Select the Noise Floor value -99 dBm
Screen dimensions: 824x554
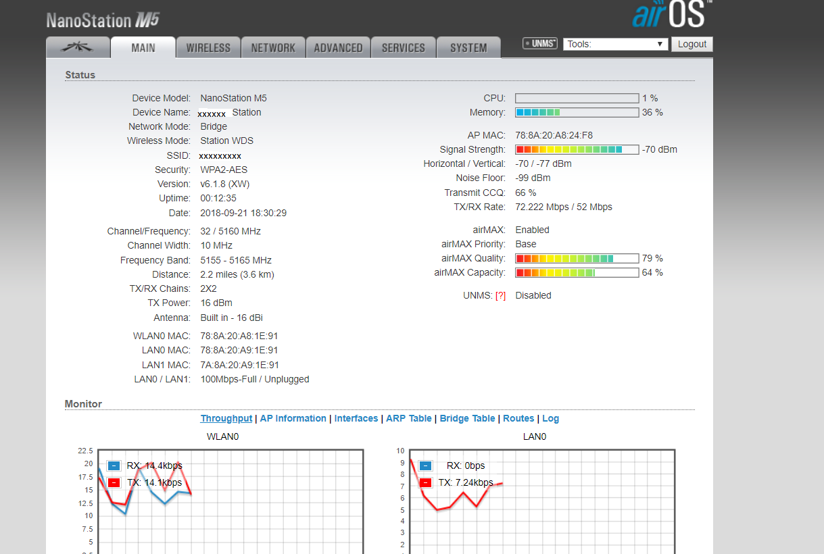(x=533, y=178)
